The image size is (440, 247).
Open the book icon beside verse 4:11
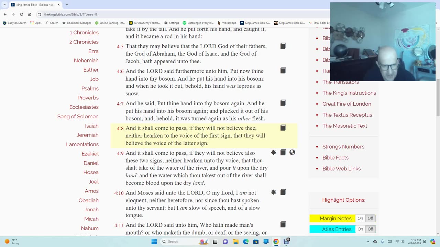coord(283,225)
